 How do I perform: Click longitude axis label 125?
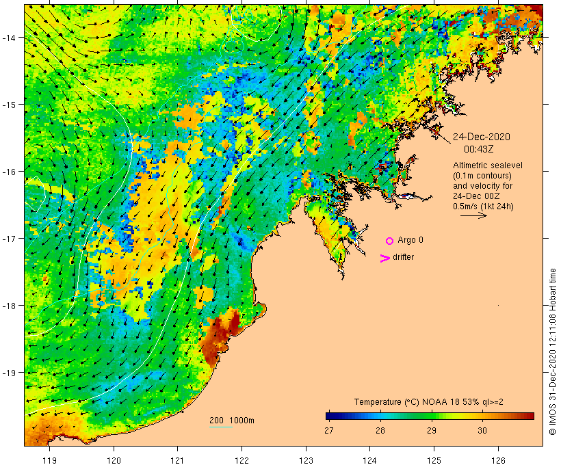pos(434,460)
